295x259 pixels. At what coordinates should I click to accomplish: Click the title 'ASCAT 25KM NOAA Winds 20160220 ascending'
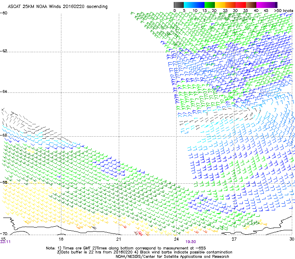57,7
